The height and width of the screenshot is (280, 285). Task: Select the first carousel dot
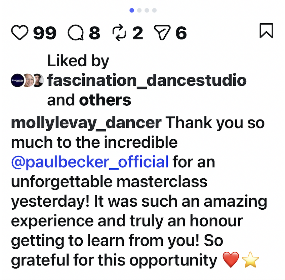(x=131, y=10)
